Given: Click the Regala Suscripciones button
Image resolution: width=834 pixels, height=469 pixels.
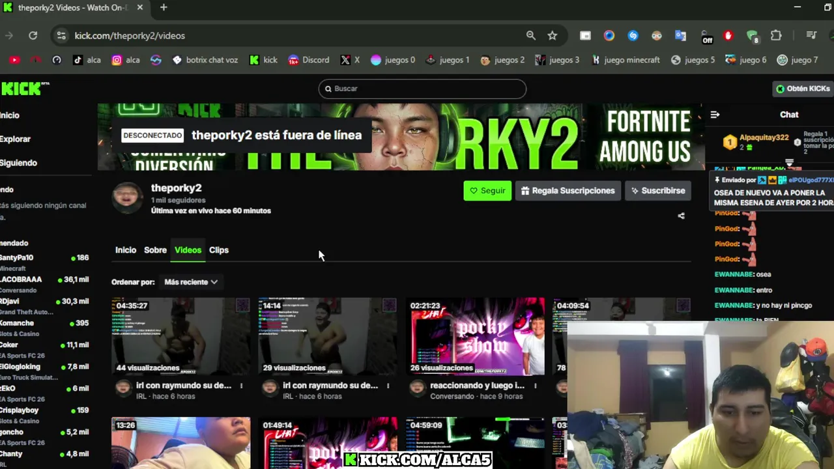Looking at the screenshot, I should pos(568,191).
